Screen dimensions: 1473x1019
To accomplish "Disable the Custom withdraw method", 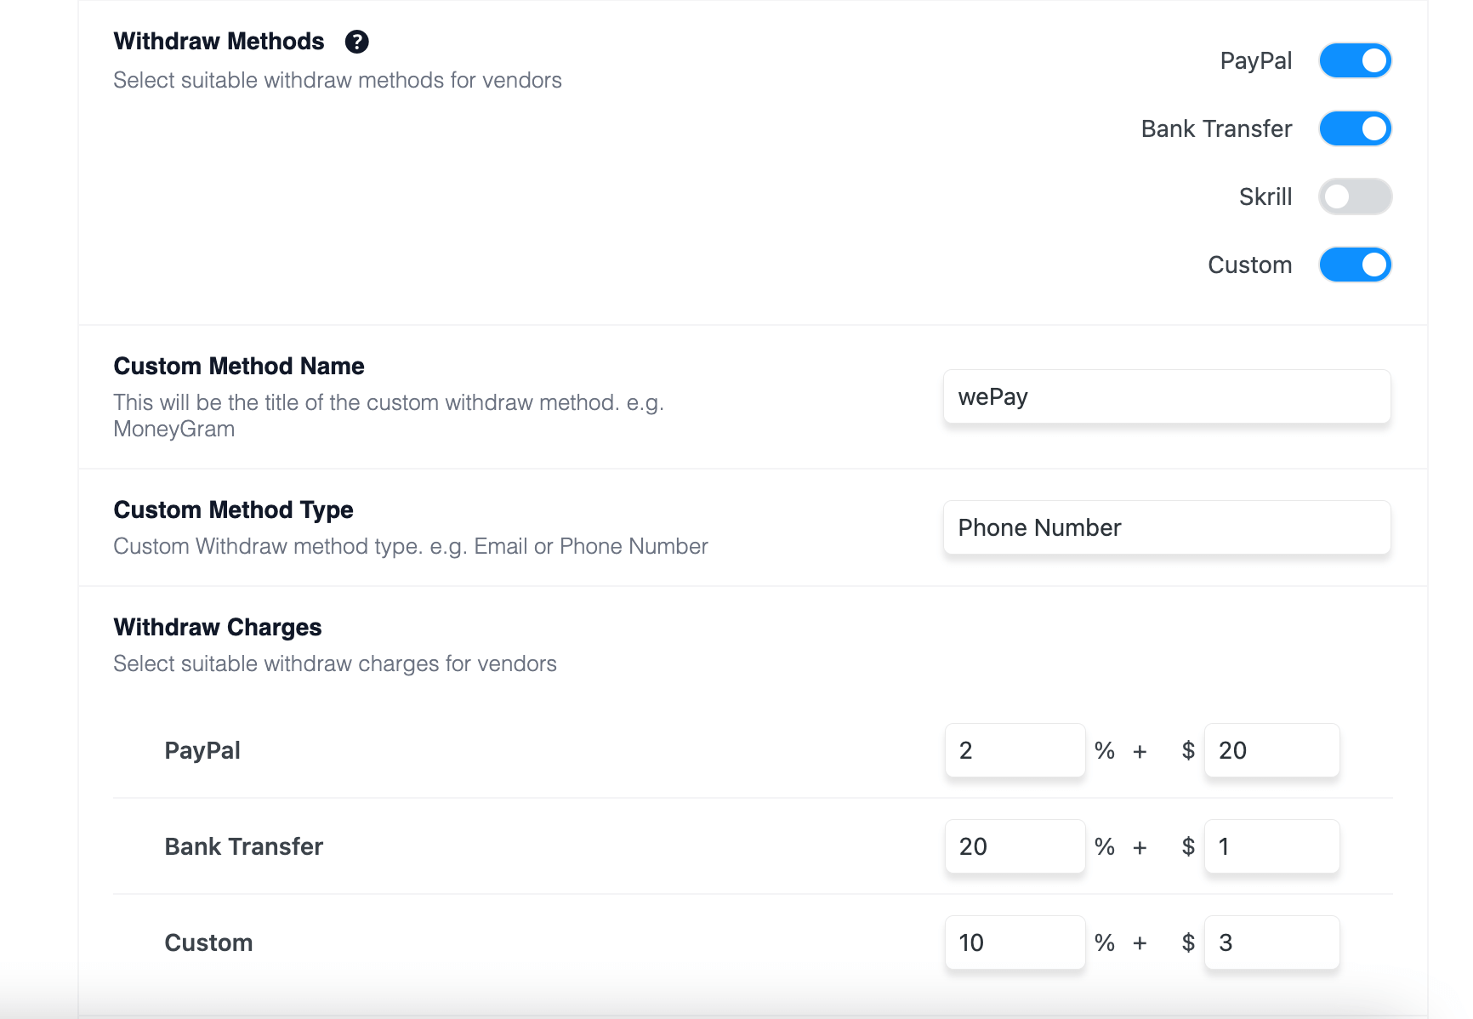I will click(x=1355, y=265).
